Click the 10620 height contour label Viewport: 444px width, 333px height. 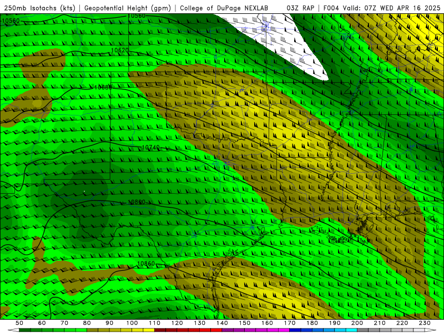coord(120,51)
